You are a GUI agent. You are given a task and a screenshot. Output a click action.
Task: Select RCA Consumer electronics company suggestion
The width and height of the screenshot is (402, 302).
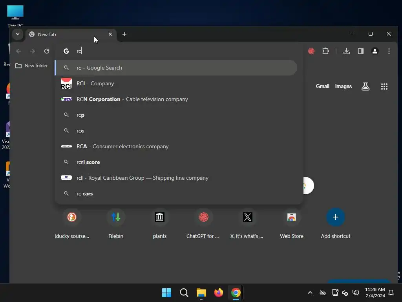(x=176, y=146)
